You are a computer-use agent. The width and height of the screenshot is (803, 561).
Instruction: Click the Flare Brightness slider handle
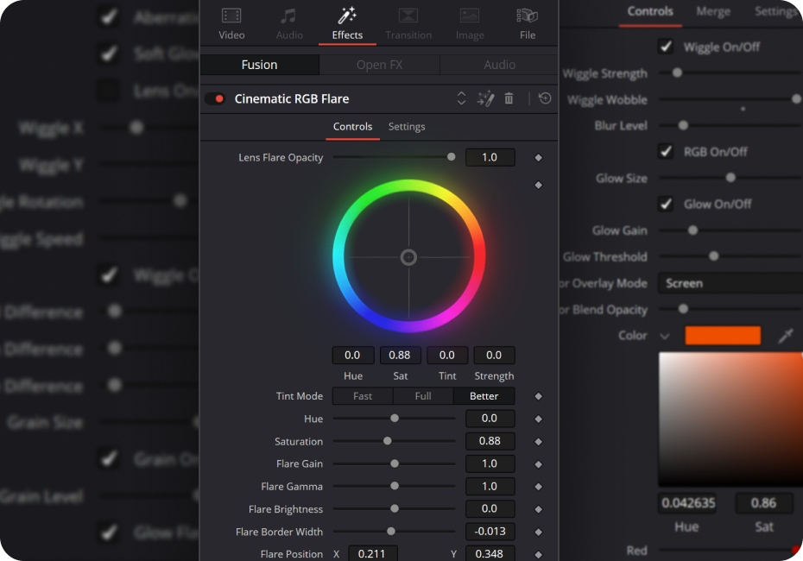point(395,508)
